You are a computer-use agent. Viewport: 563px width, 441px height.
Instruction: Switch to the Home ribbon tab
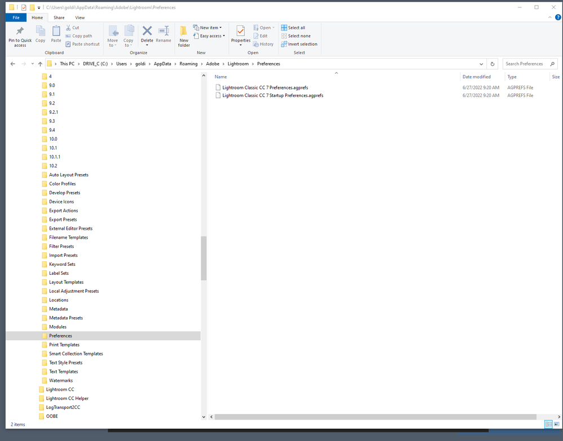pyautogui.click(x=37, y=17)
